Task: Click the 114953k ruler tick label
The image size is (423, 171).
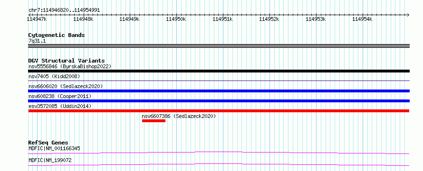Action: [x=316, y=19]
